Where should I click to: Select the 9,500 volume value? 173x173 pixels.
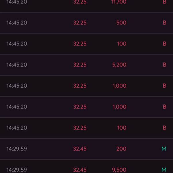tap(119, 170)
